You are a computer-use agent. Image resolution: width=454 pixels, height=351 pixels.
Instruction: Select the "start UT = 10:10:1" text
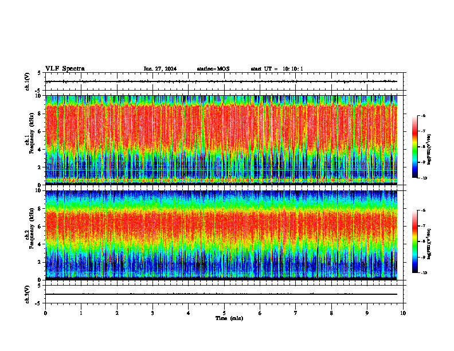point(277,69)
